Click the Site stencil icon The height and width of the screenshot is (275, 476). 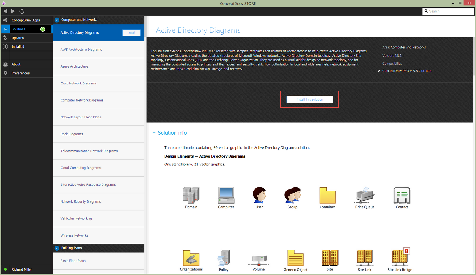pyautogui.click(x=330, y=258)
